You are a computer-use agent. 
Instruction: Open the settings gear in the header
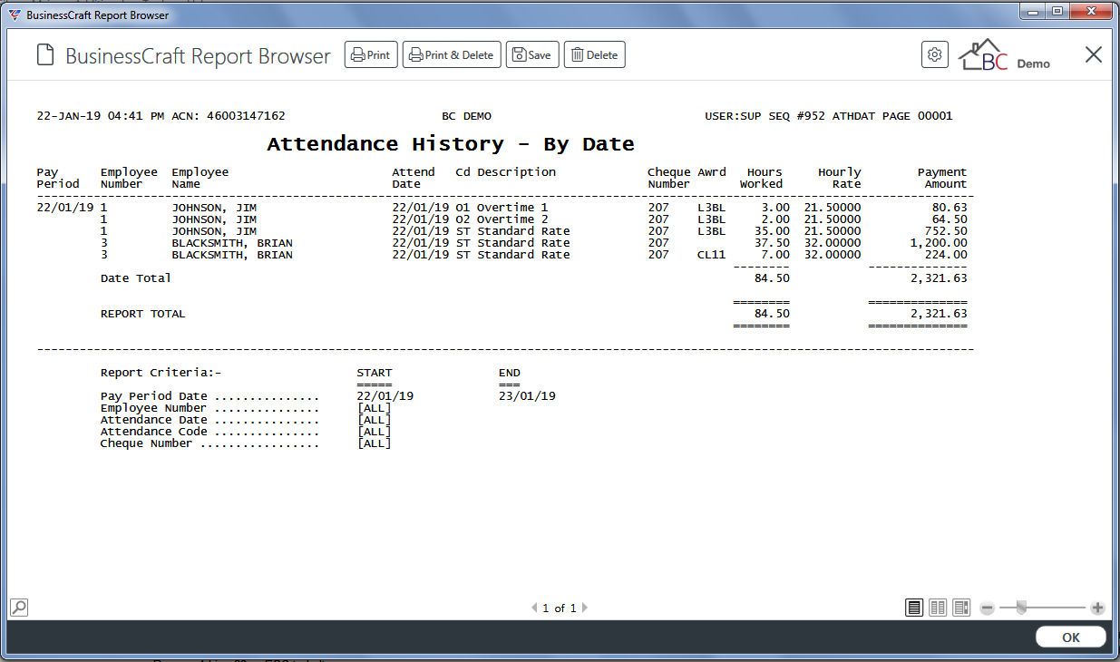pyautogui.click(x=935, y=54)
